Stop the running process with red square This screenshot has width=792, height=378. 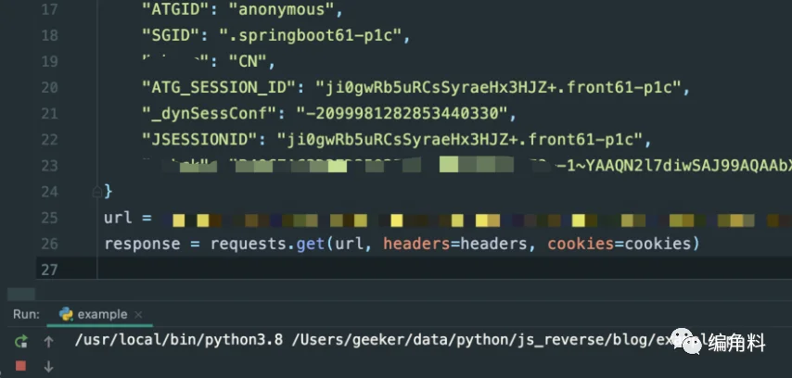(x=20, y=365)
